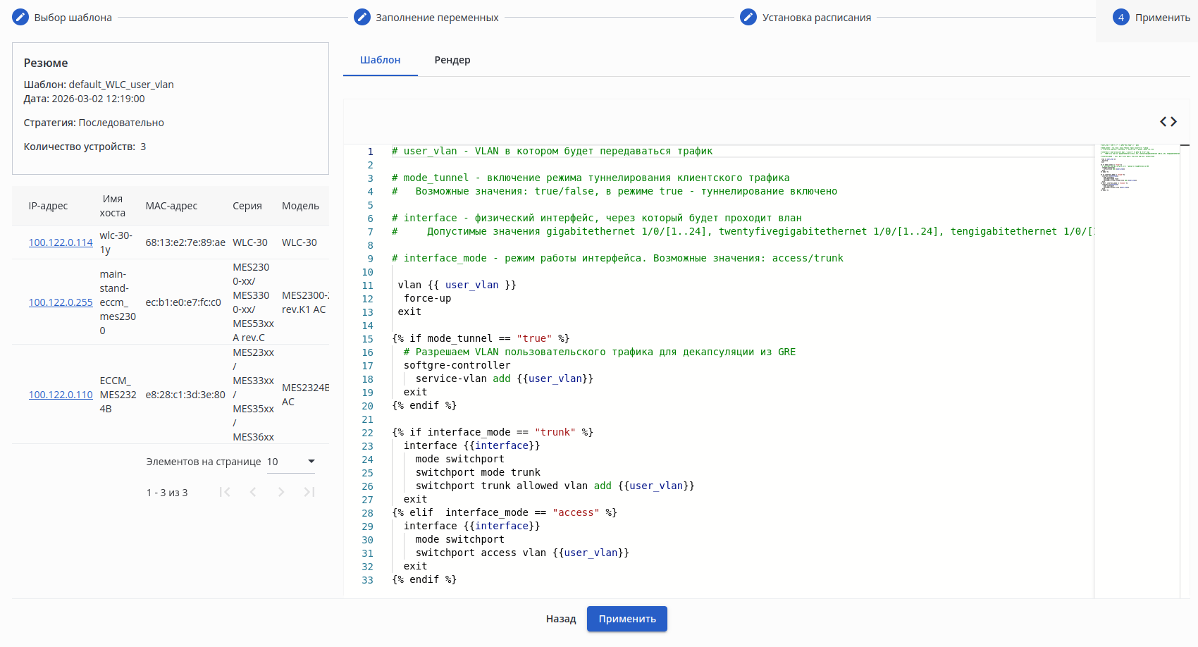Click the step 4 Применить circle icon

[1120, 18]
